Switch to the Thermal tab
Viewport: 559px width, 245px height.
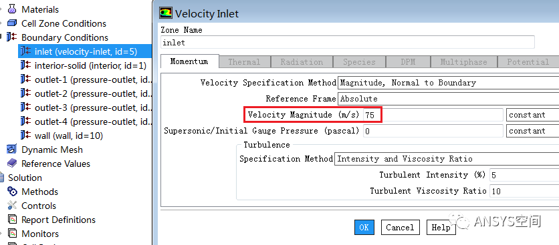244,62
